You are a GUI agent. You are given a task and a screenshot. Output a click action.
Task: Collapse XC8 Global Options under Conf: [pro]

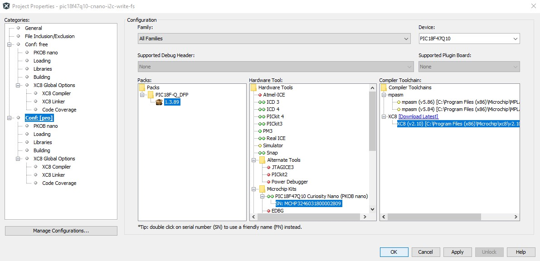coord(18,159)
